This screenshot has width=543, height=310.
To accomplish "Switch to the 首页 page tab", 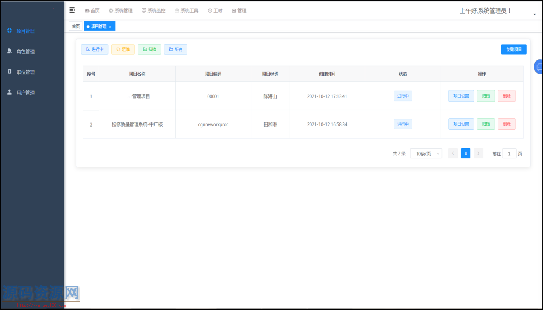I will (76, 26).
